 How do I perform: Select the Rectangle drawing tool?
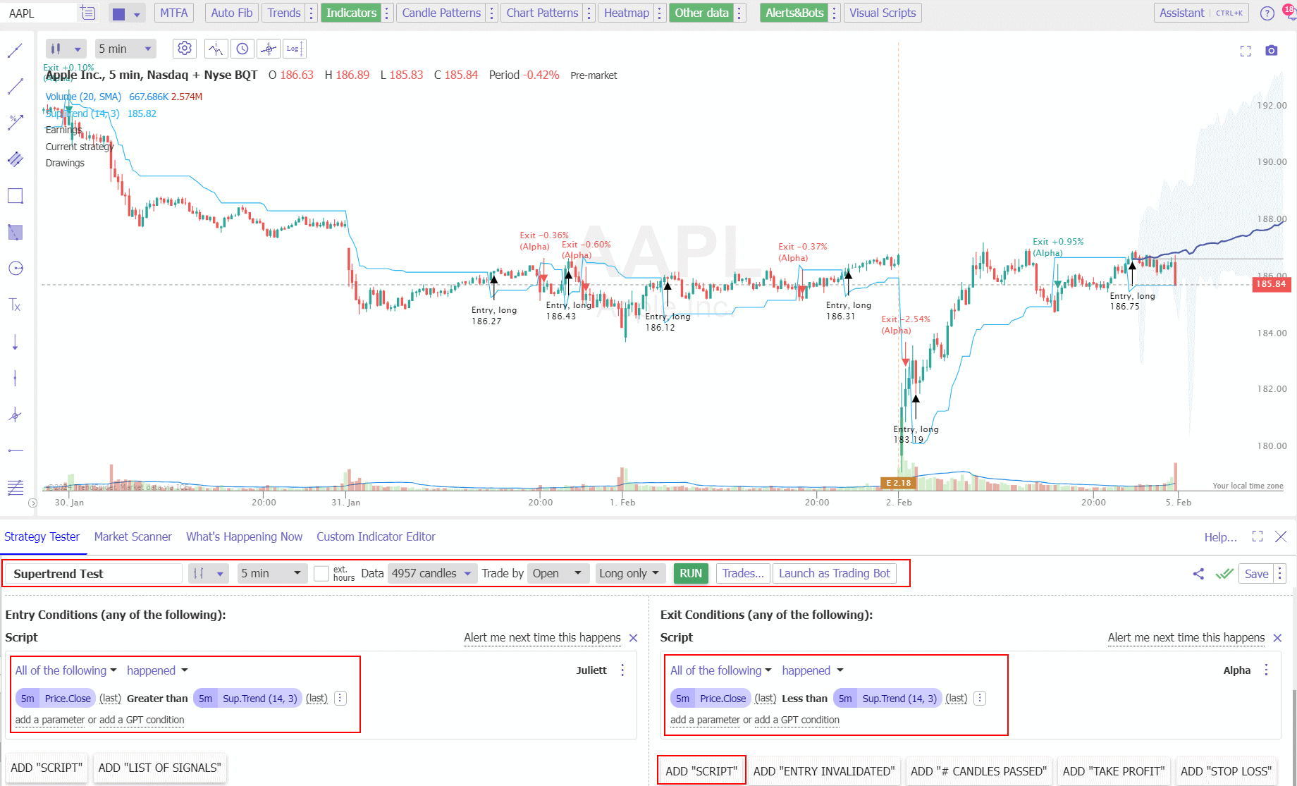tap(15, 195)
